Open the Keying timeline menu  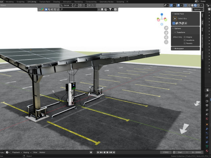(27, 152)
